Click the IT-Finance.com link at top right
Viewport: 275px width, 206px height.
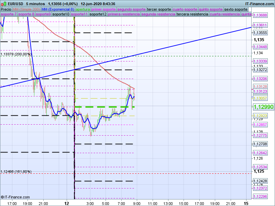pos(259,4)
